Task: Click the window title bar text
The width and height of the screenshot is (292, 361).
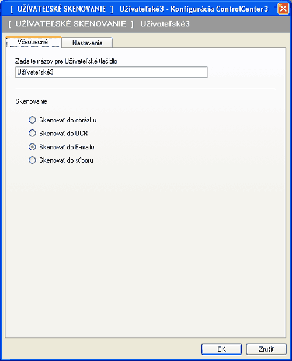Action: [139, 9]
